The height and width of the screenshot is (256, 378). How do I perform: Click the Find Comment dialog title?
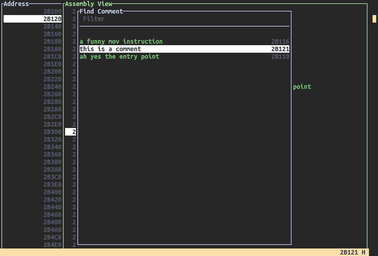101,11
